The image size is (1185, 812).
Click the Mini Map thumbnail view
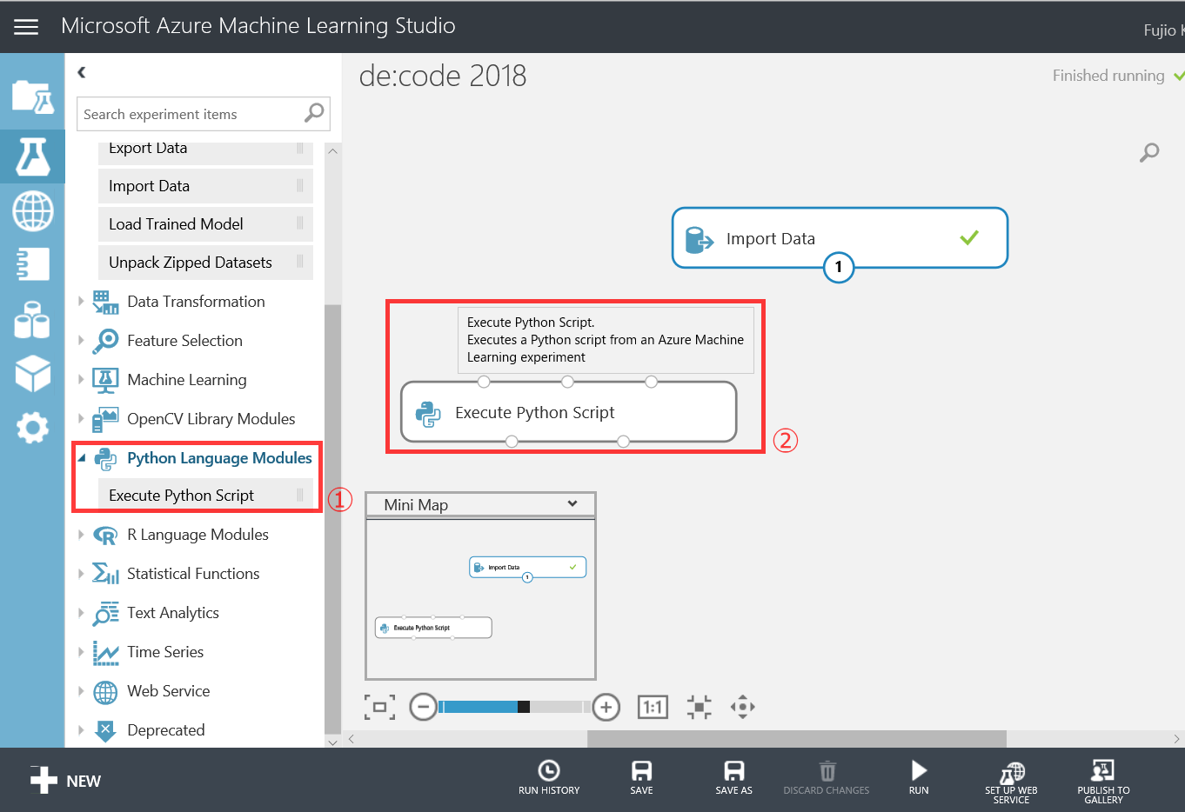click(480, 599)
